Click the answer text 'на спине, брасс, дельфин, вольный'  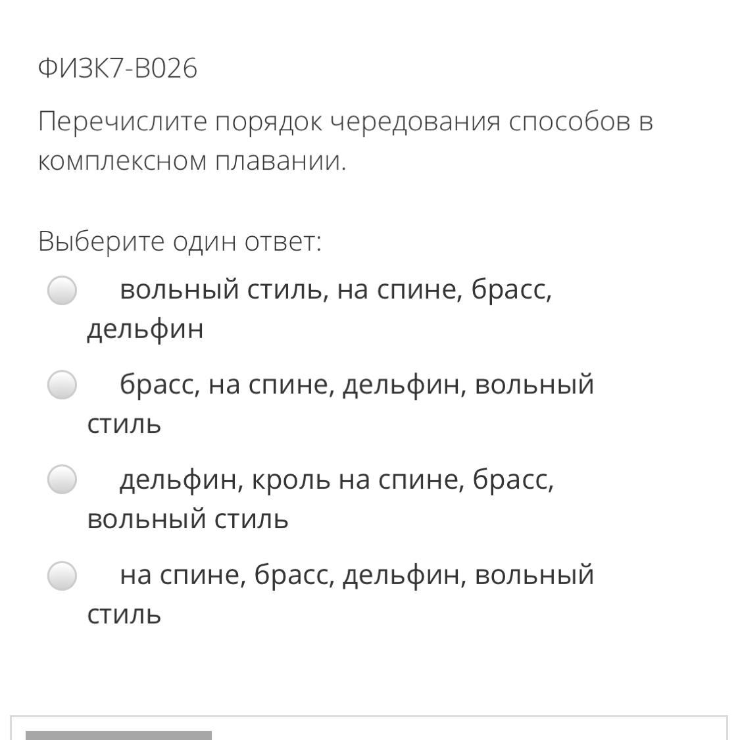point(357,576)
